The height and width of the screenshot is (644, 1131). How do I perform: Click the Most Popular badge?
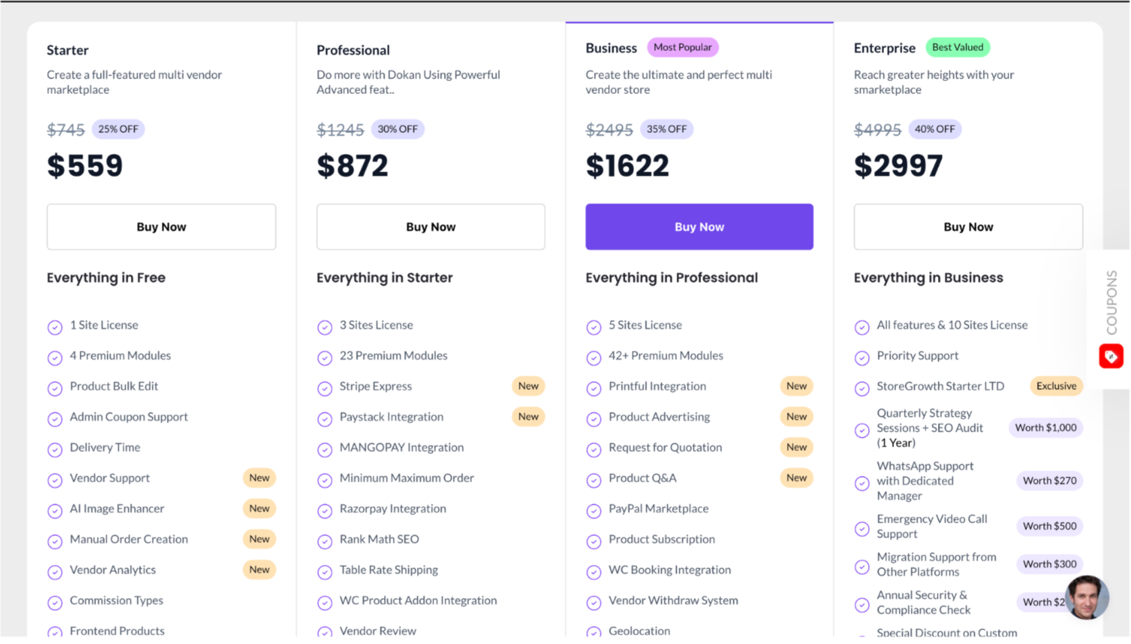click(x=682, y=47)
